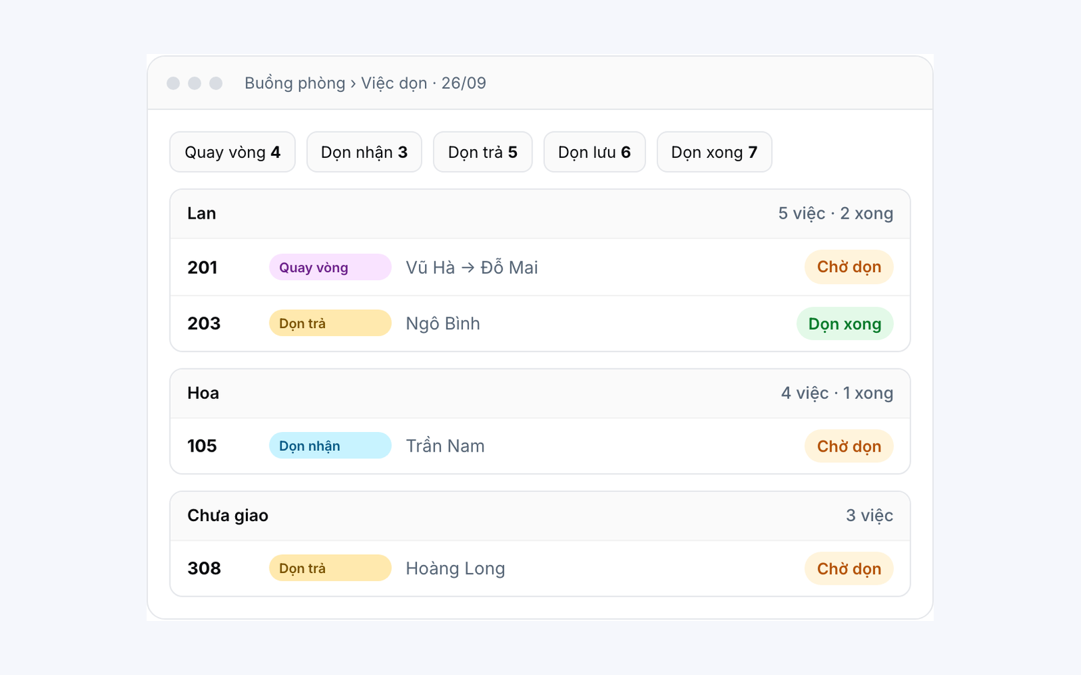Image resolution: width=1081 pixels, height=675 pixels.
Task: Click the Chờ dọn status for room 105
Action: [x=849, y=446]
